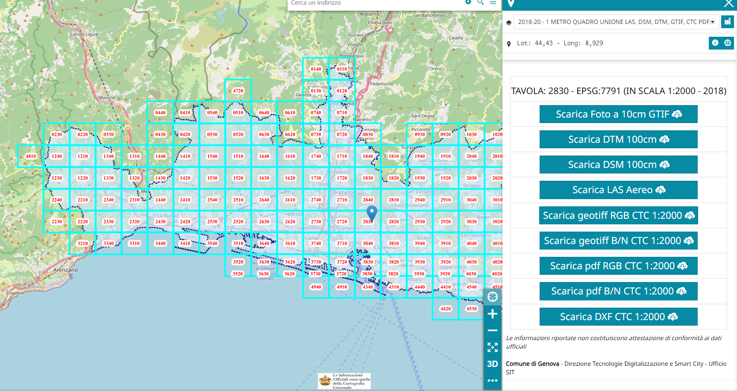737x391 pixels.
Task: Download geotiff RGB CTC 1:2000
Action: (618, 215)
